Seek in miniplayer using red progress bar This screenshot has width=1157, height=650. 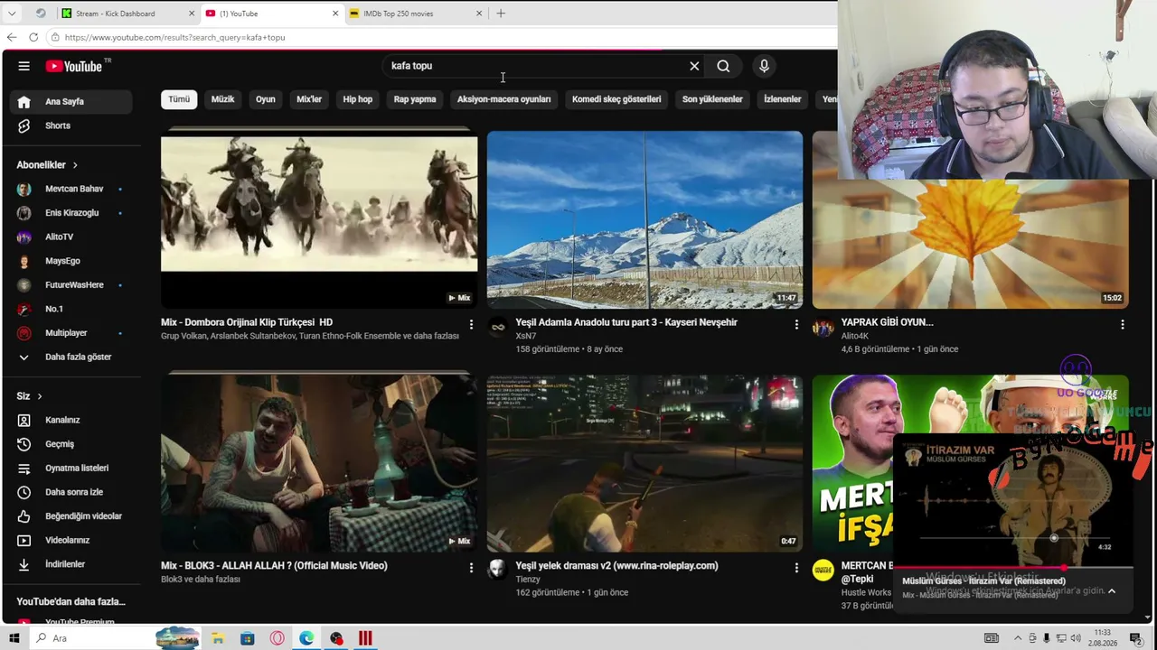(1012, 568)
